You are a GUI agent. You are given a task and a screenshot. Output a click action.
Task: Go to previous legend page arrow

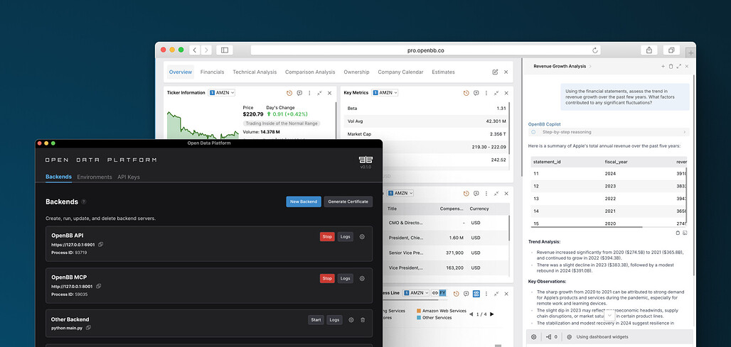(x=471, y=314)
